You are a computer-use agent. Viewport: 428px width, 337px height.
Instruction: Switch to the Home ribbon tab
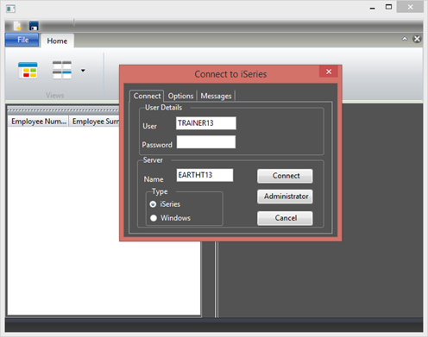[57, 41]
